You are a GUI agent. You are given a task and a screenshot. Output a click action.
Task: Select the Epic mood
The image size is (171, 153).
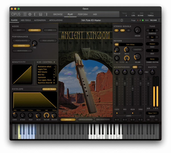click(50, 30)
